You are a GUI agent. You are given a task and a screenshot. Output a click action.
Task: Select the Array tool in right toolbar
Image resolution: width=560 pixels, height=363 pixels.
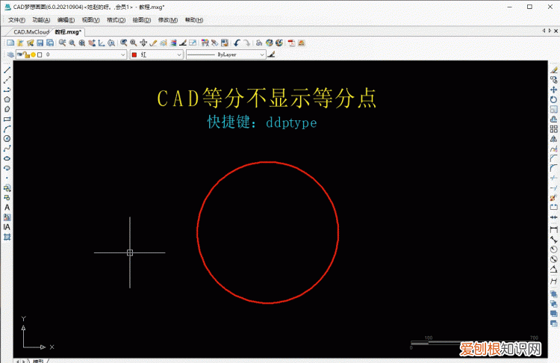click(x=553, y=129)
